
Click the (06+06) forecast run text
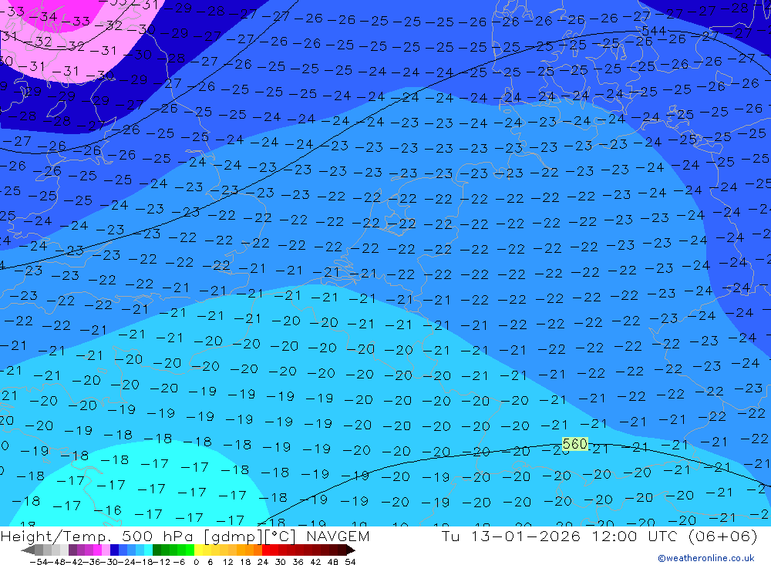pos(723,536)
